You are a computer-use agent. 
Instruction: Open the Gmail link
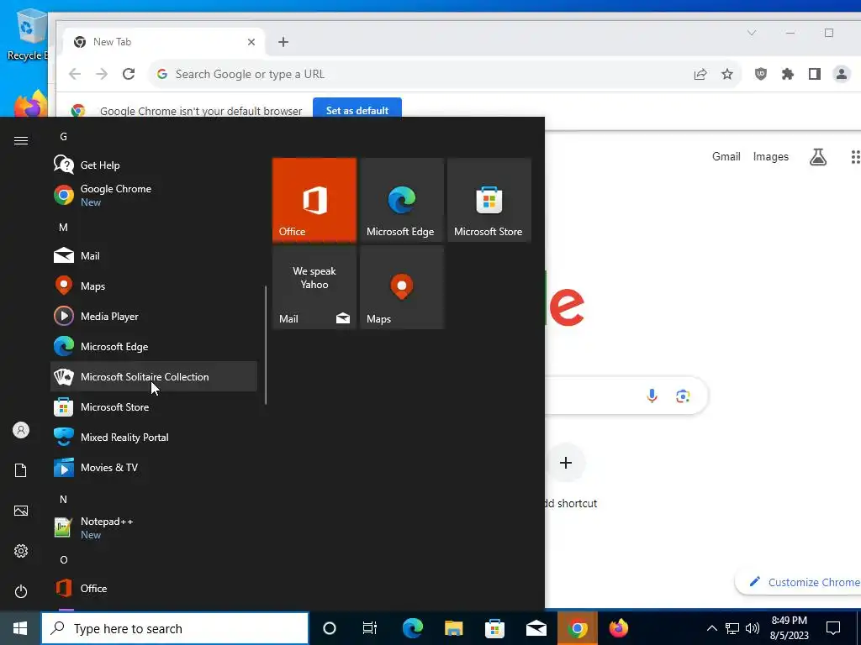coord(726,156)
